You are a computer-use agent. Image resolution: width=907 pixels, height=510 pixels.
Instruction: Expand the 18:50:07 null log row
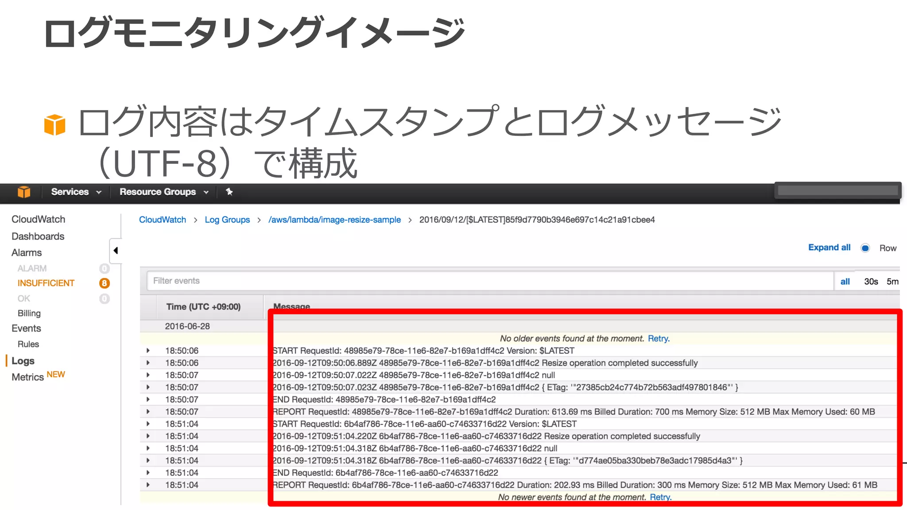pos(148,375)
